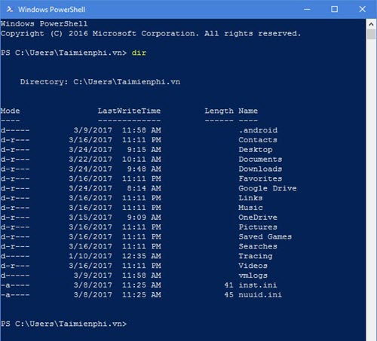Image resolution: width=377 pixels, height=341 pixels.
Task: Click the 'Tracing' folder name
Action: (256, 256)
